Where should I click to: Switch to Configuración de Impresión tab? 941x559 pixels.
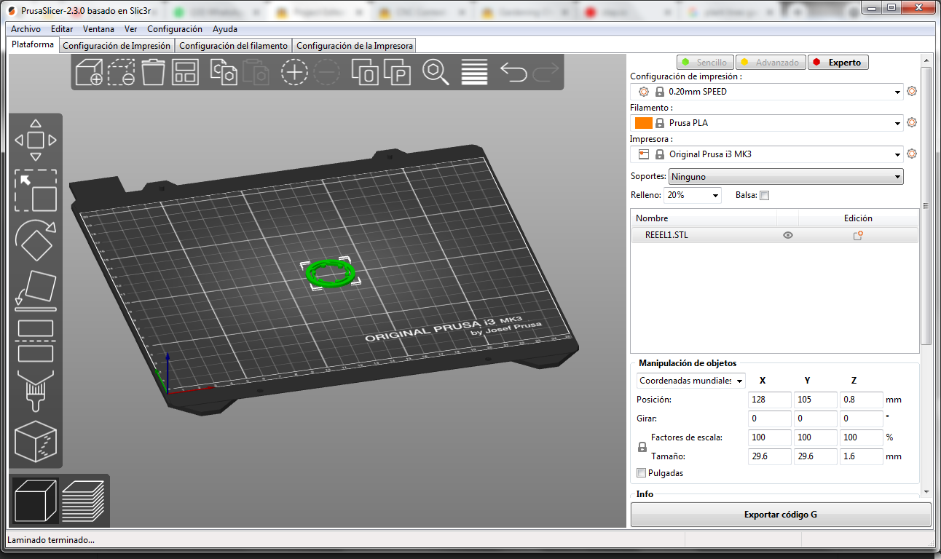117,45
